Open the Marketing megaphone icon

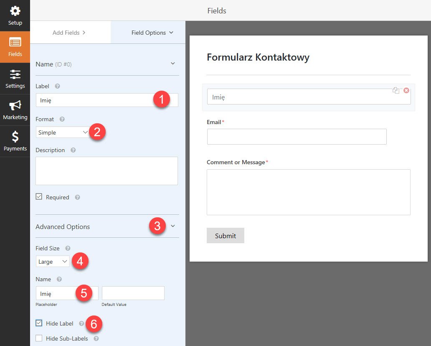[15, 105]
